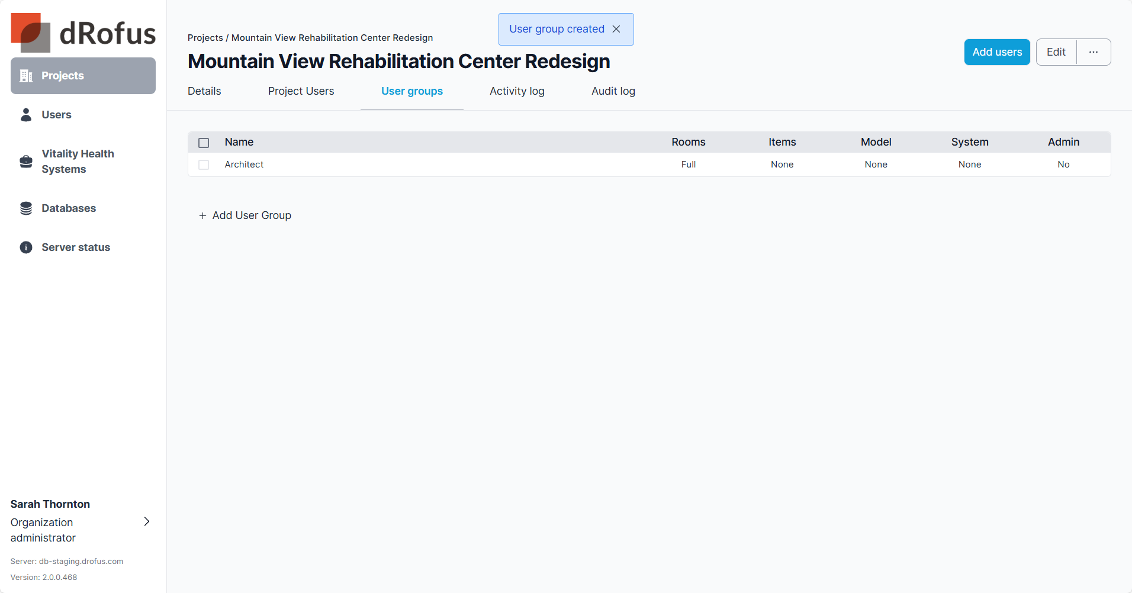Image resolution: width=1132 pixels, height=593 pixels.
Task: Dismiss the User group created notification
Action: pos(616,29)
